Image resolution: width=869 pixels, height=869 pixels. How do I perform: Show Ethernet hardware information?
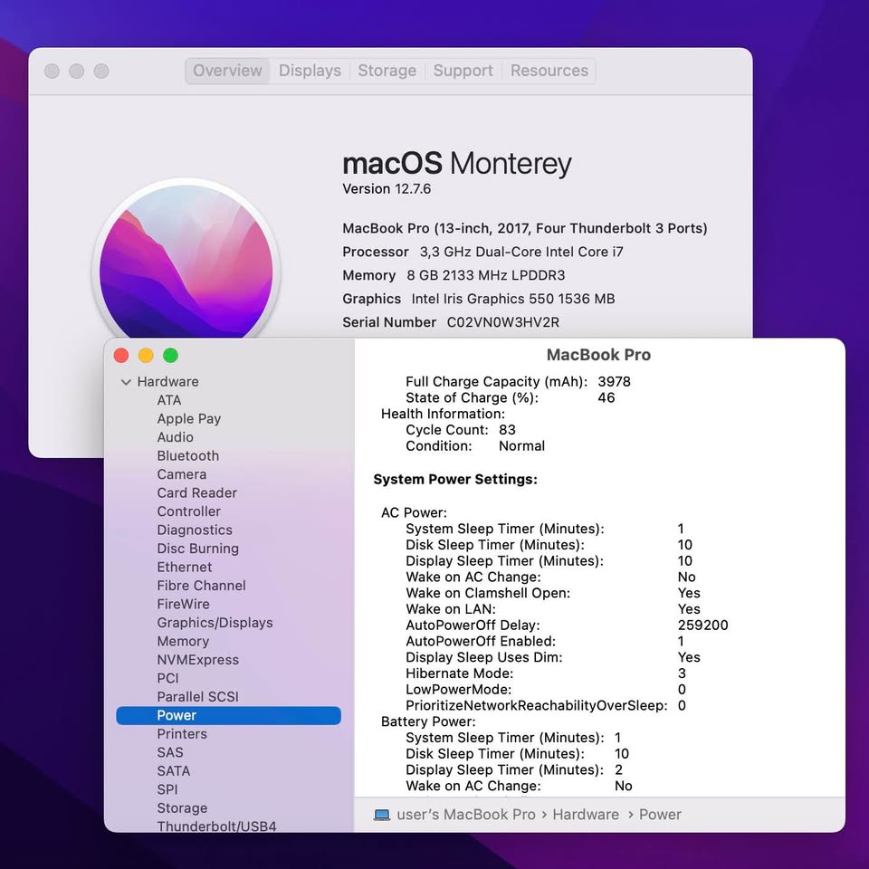(185, 567)
